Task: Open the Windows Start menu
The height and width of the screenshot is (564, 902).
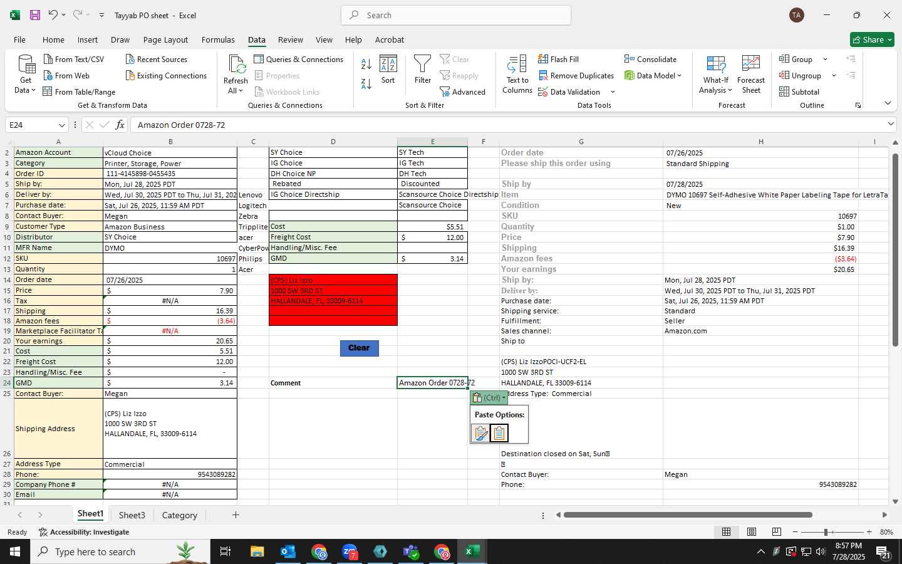Action: (15, 551)
